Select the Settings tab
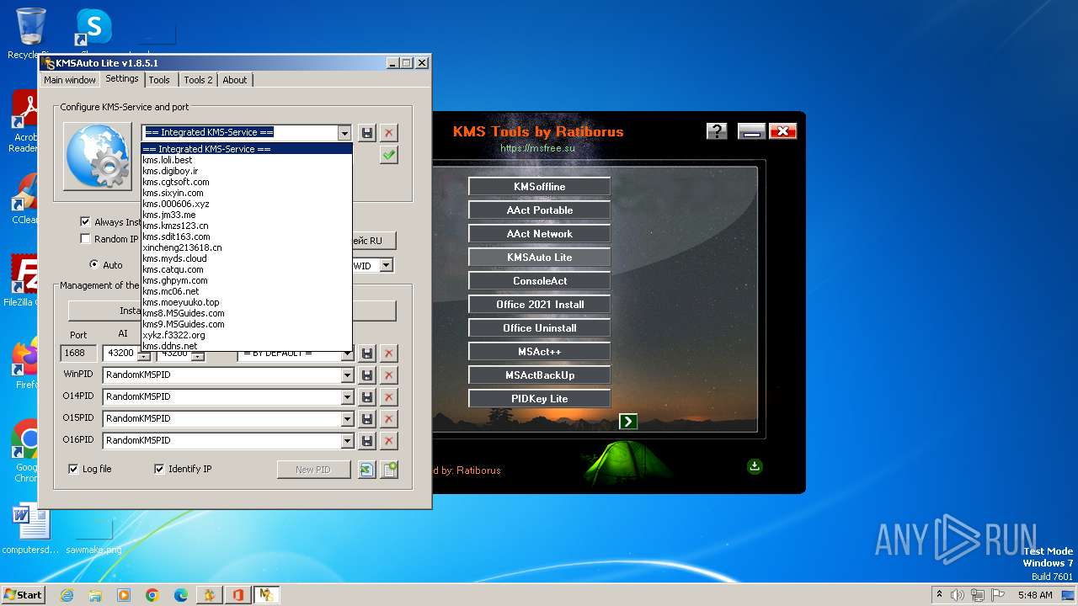 click(122, 78)
